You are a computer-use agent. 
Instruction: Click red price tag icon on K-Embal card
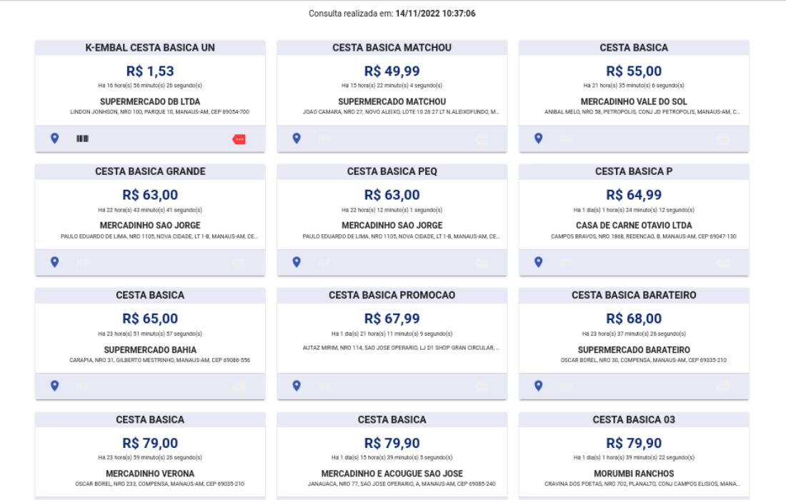tap(239, 139)
